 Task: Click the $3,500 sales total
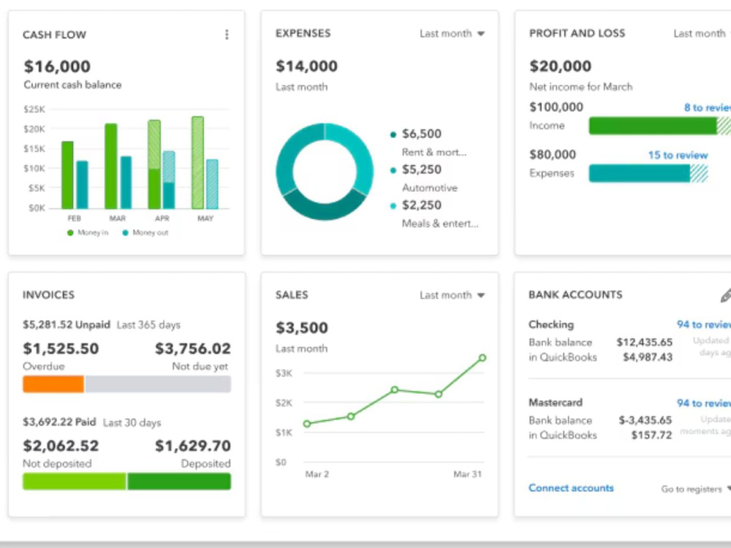pyautogui.click(x=302, y=328)
